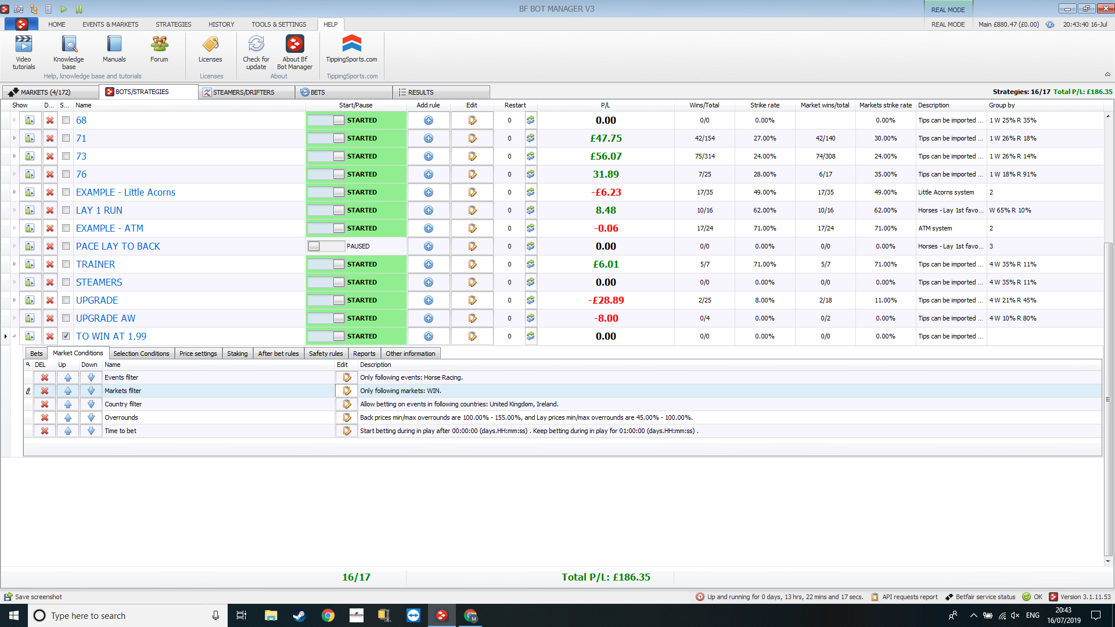This screenshot has width=1115, height=627.
Task: Move Markets filter rule up
Action: pos(68,391)
